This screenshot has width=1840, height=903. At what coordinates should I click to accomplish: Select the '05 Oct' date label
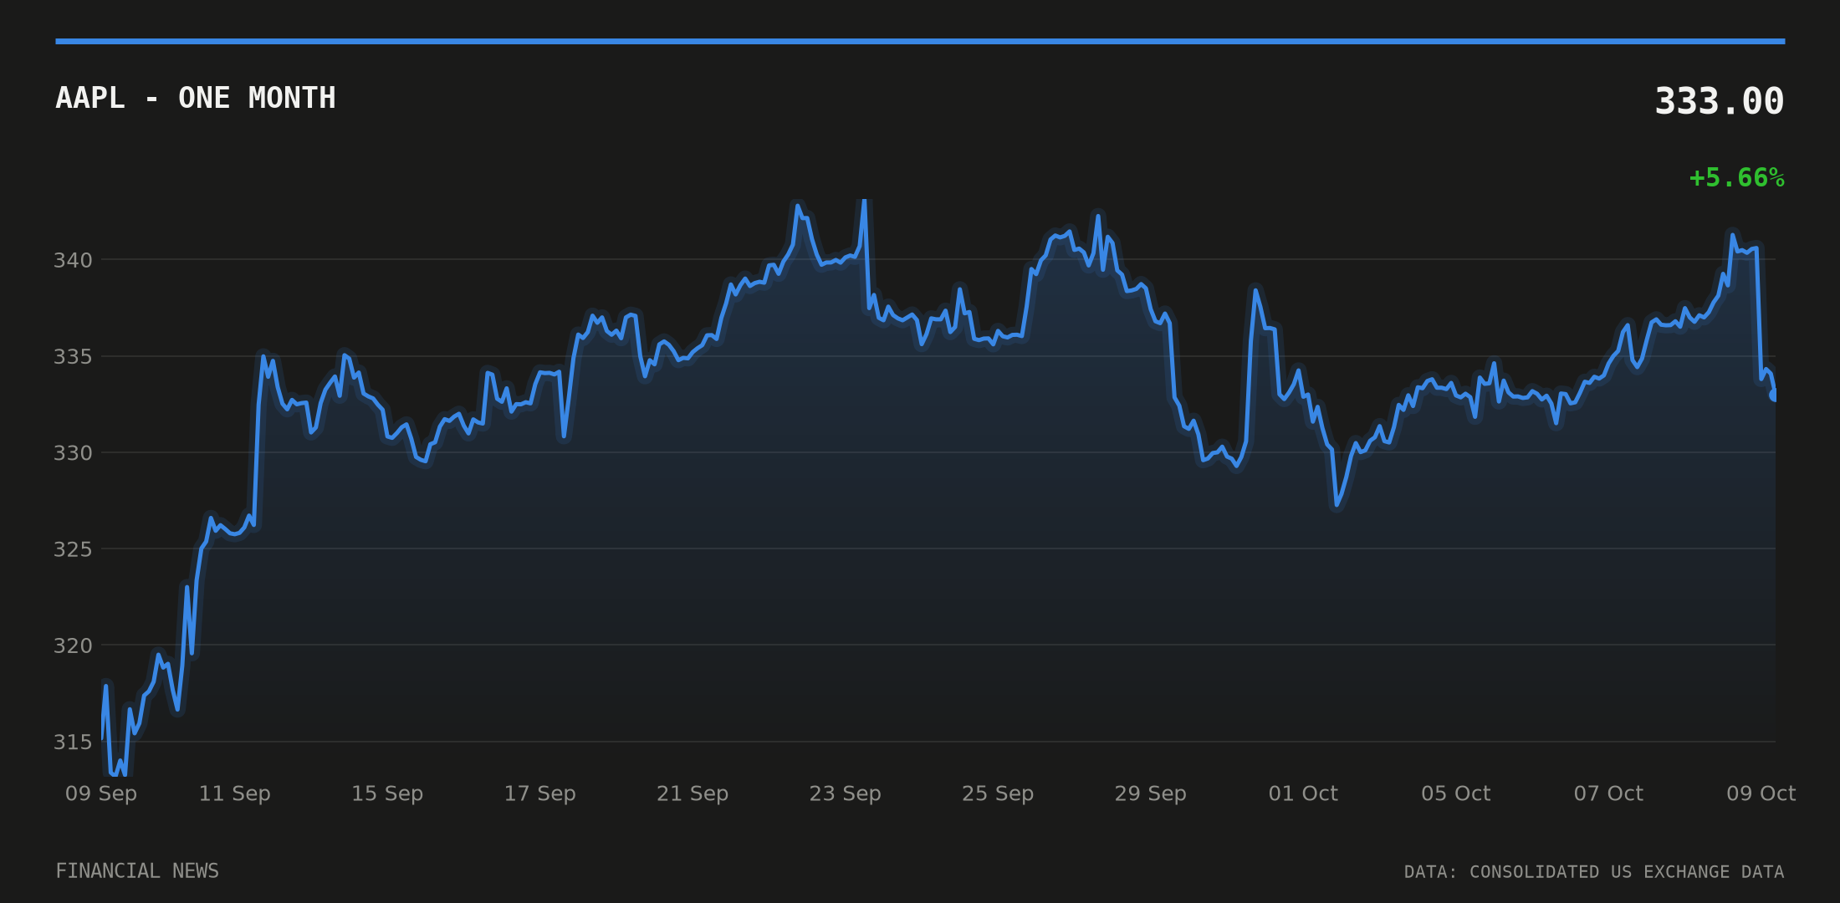point(1455,793)
